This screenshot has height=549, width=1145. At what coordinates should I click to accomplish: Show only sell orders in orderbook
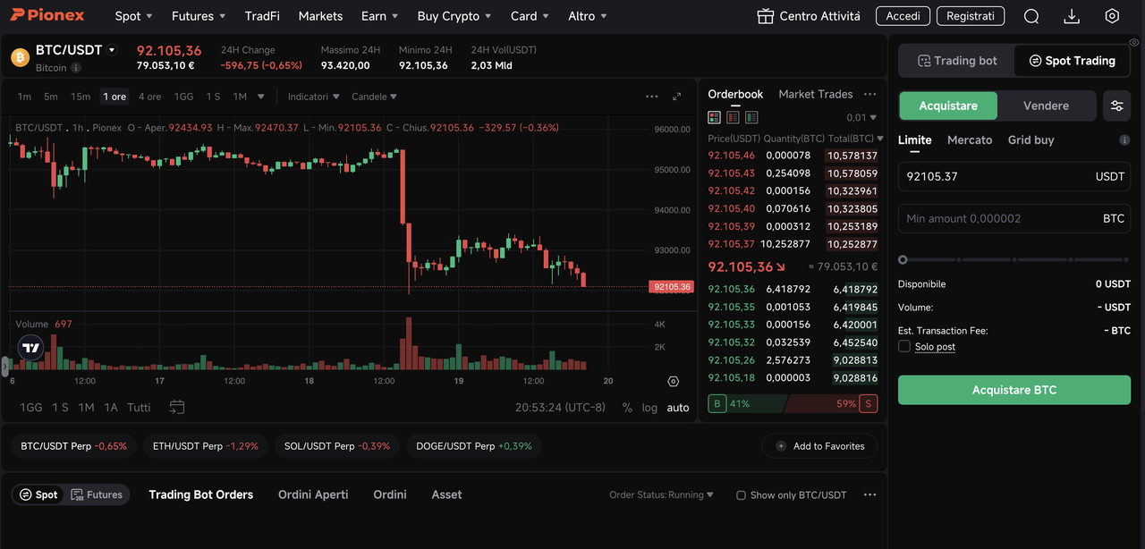(x=733, y=117)
